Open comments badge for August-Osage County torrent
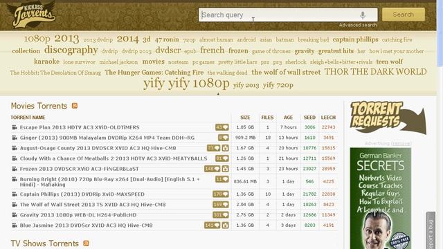The image size is (443, 249). [x=214, y=148]
